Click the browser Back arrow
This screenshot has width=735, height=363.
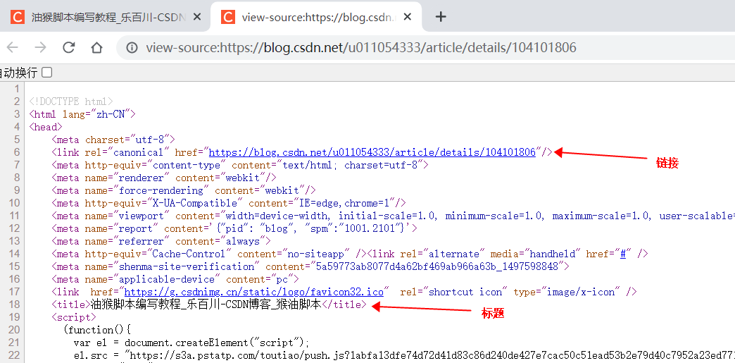click(12, 47)
